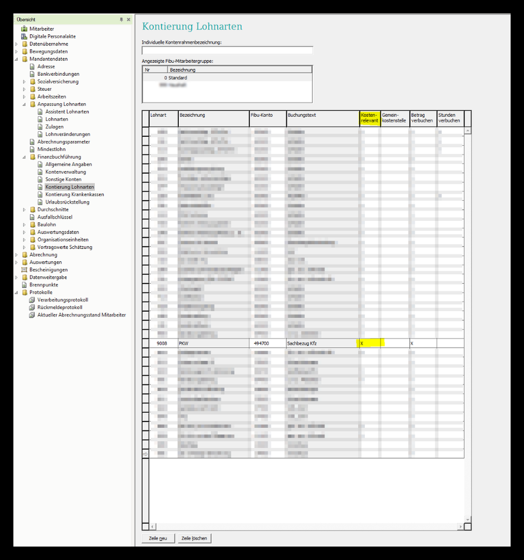Expand the Datenübernahme tree node
This screenshot has width=524, height=560.
16,44
